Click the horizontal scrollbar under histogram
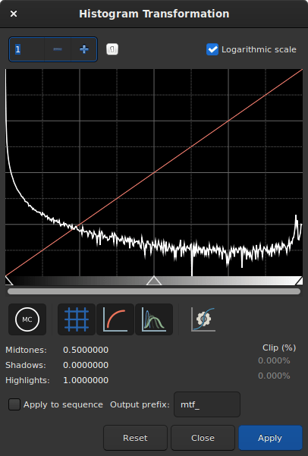Viewport: 308px width, 456px height. pyautogui.click(x=154, y=291)
